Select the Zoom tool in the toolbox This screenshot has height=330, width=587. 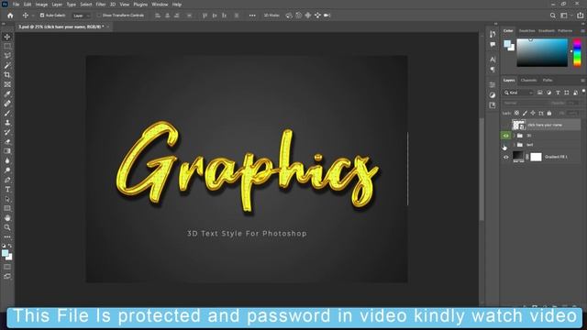point(7,227)
